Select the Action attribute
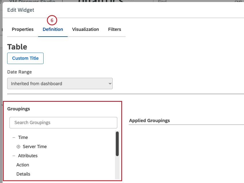 tap(23, 165)
